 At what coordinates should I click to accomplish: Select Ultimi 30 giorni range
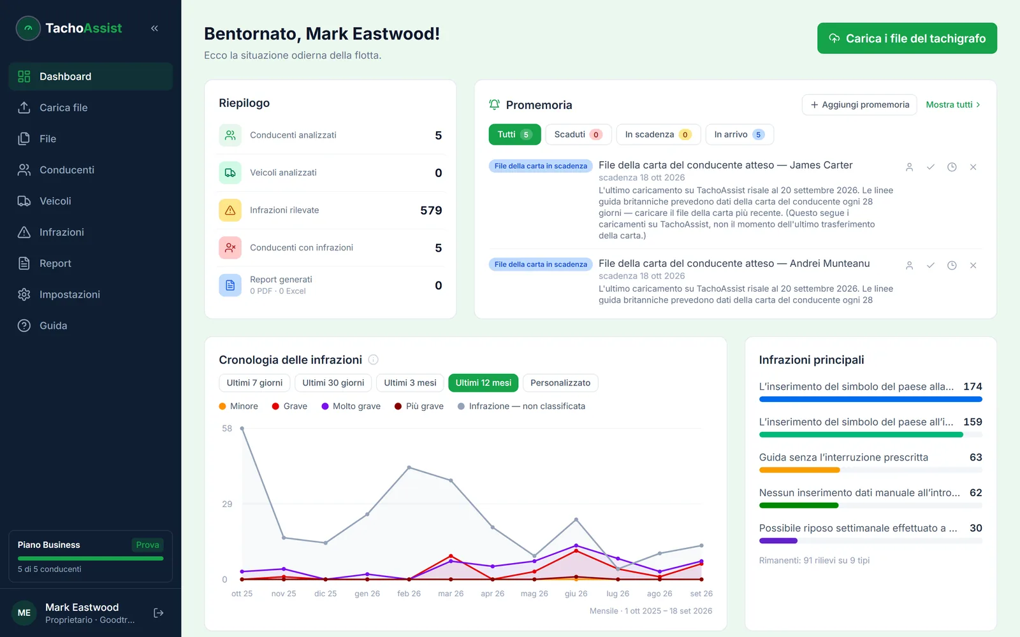tap(333, 383)
